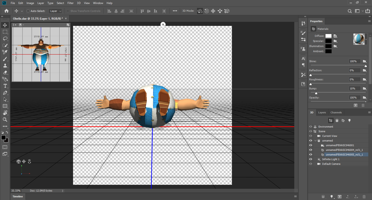
Task: Select the Brush tool
Action: [x=5, y=59]
